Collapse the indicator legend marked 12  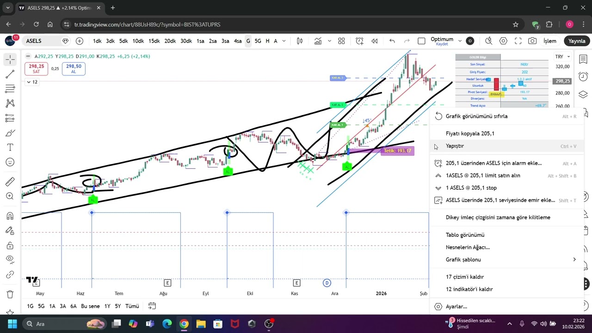tap(32, 82)
